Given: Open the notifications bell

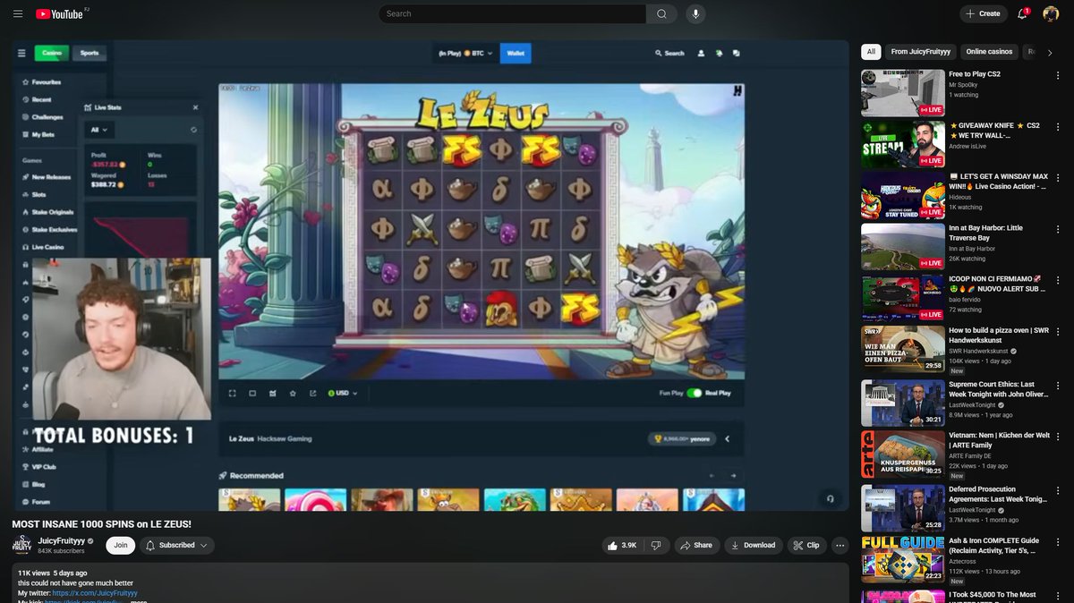Looking at the screenshot, I should pyautogui.click(x=1023, y=13).
